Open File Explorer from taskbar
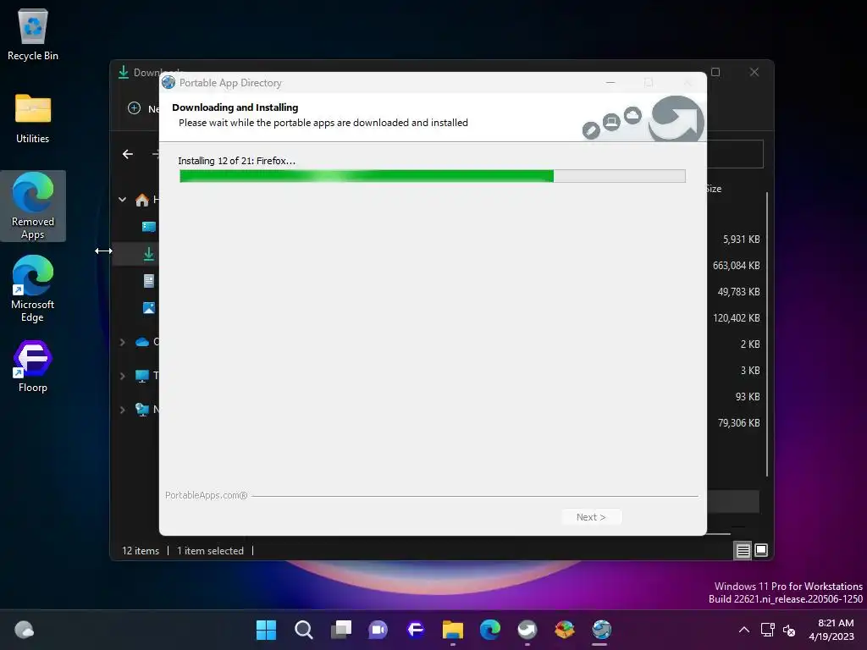 [x=453, y=630]
